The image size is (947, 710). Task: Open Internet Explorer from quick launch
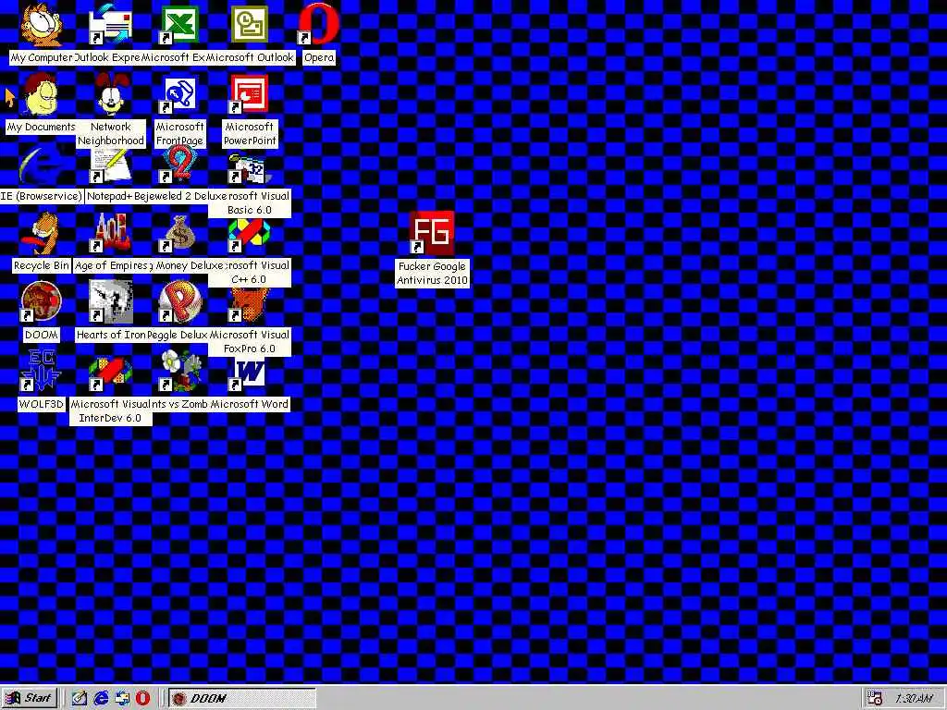pyautogui.click(x=100, y=698)
